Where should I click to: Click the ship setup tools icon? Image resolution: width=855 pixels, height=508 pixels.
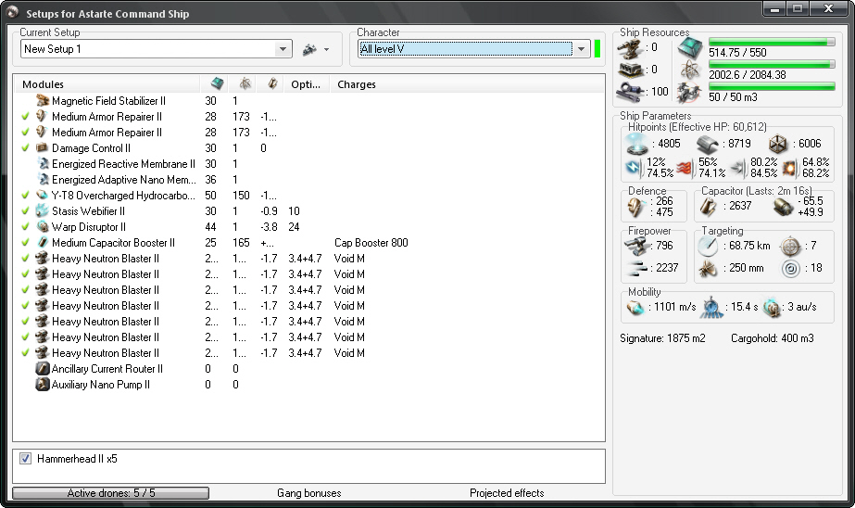(x=309, y=50)
